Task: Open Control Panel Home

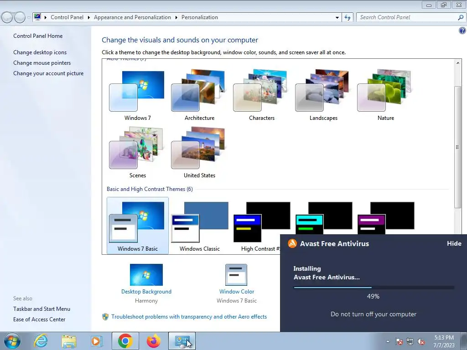Action: (x=38, y=36)
